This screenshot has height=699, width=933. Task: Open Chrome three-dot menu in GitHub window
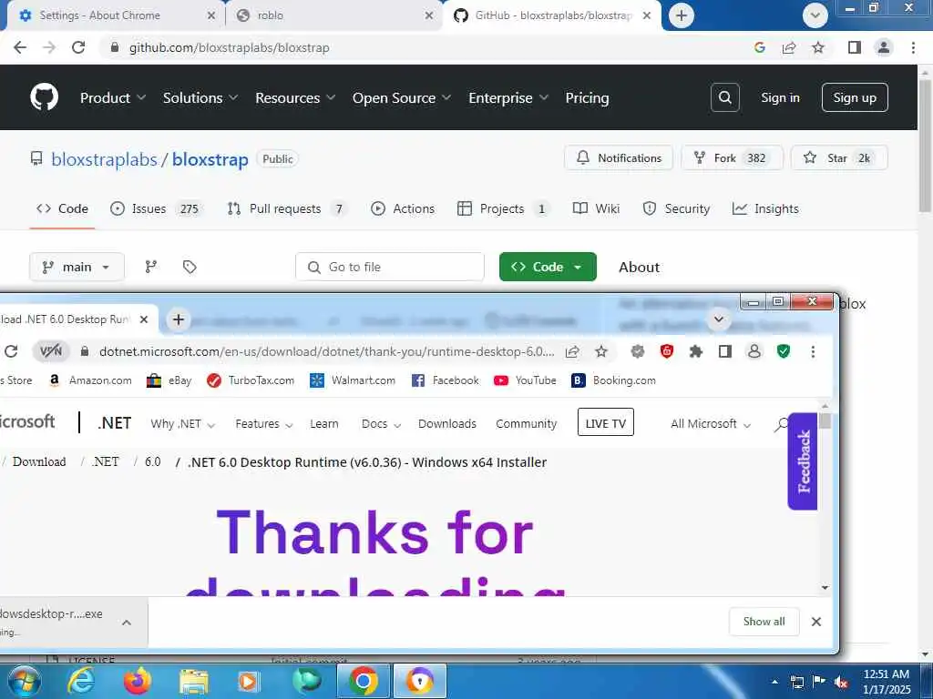tap(913, 47)
